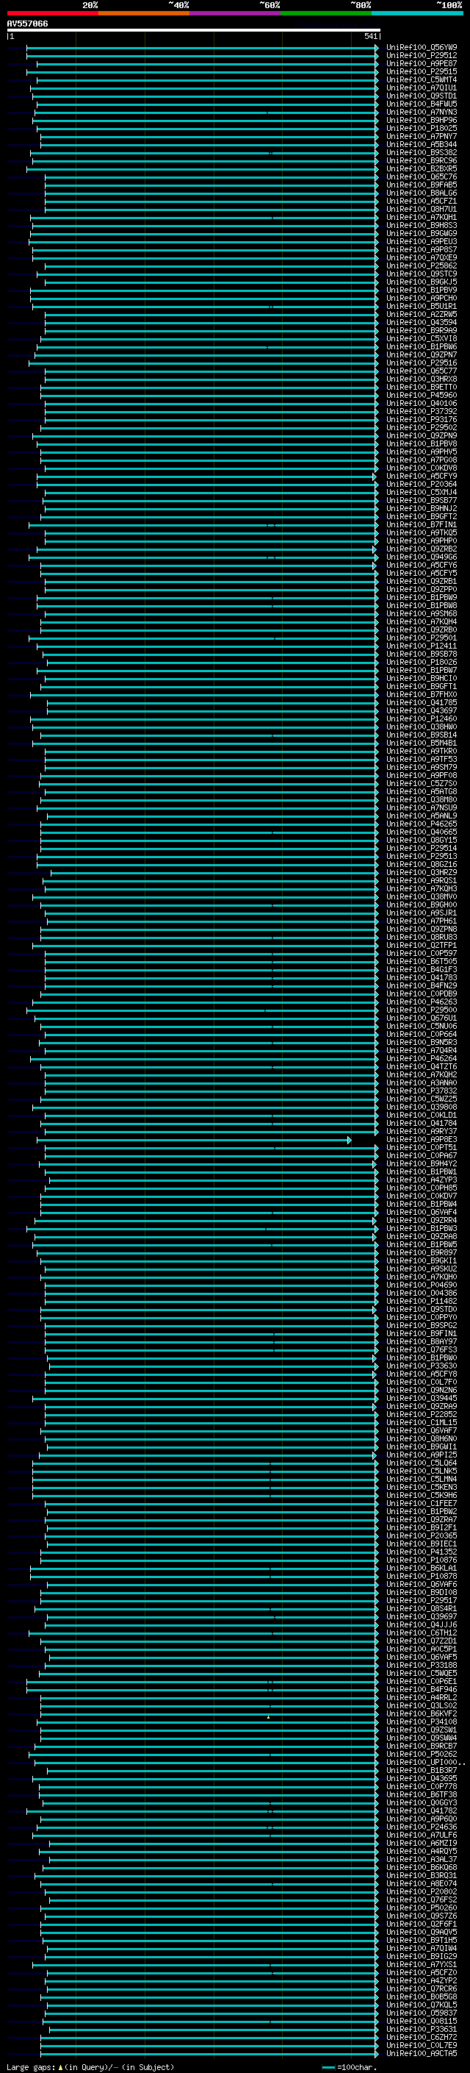The height and width of the screenshot is (2073, 470).
Task: Select hit label UniRef100_P37392
Action: point(422,411)
